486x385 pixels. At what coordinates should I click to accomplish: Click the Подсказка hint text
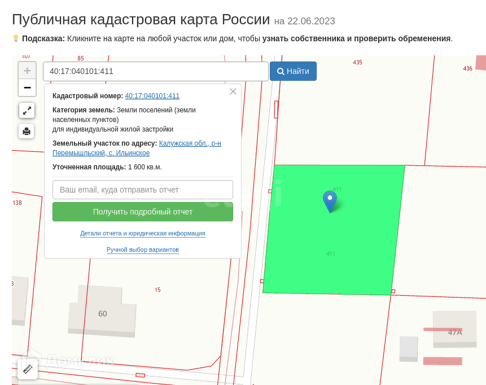237,39
